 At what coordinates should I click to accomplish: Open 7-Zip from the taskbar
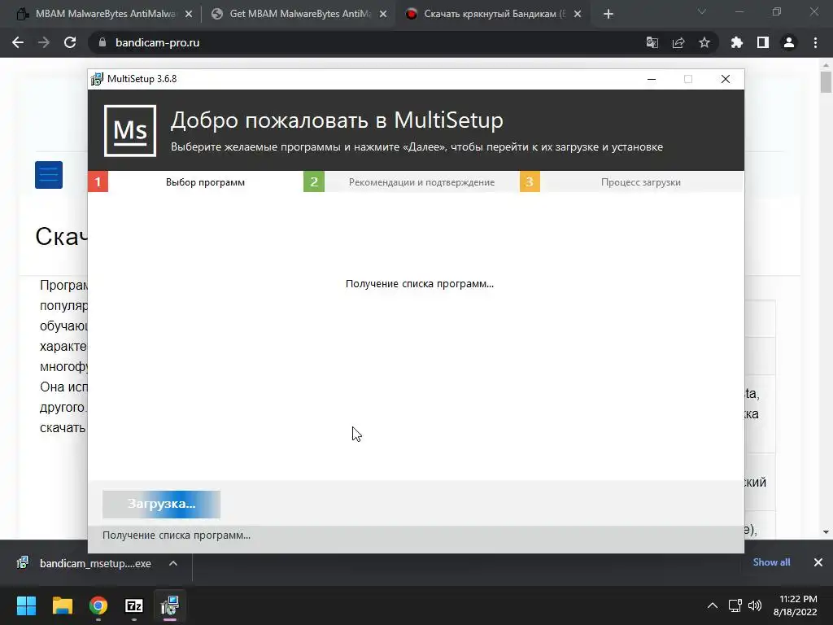(x=134, y=605)
